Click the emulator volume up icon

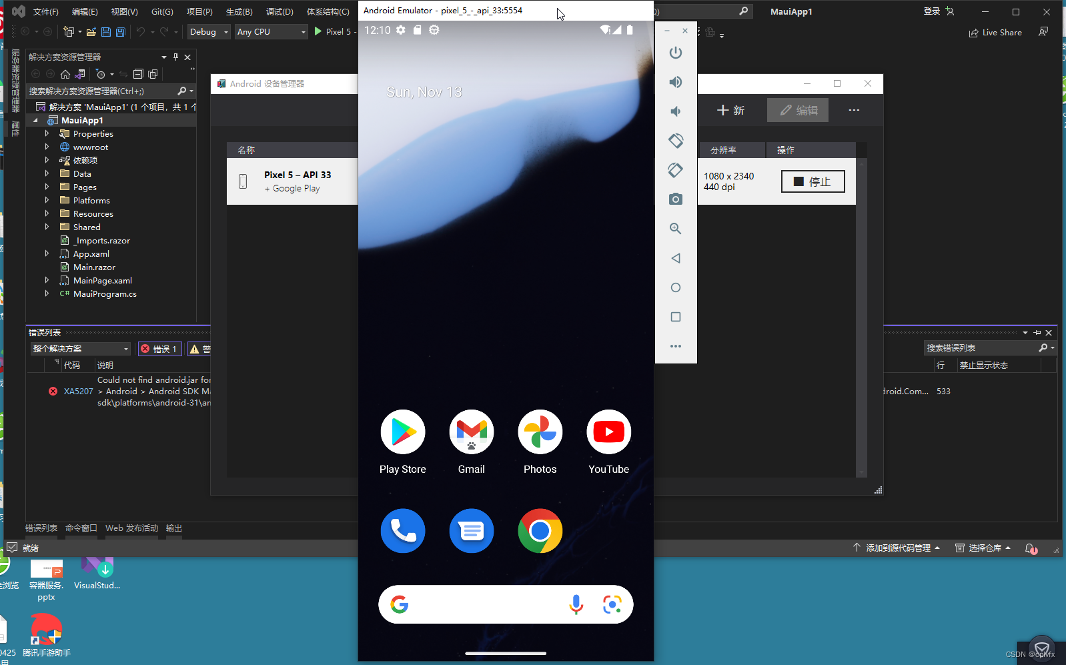pos(675,82)
